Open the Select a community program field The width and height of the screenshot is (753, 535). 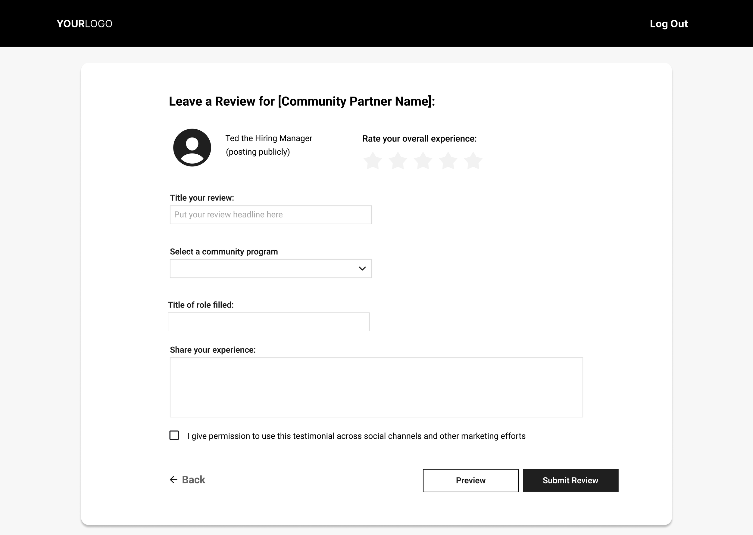(x=264, y=268)
